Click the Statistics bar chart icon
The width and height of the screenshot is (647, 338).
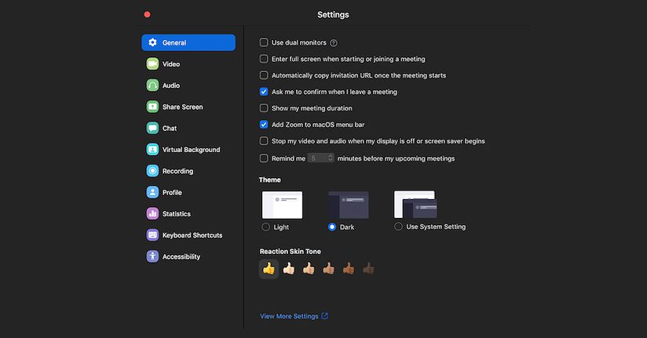[152, 213]
